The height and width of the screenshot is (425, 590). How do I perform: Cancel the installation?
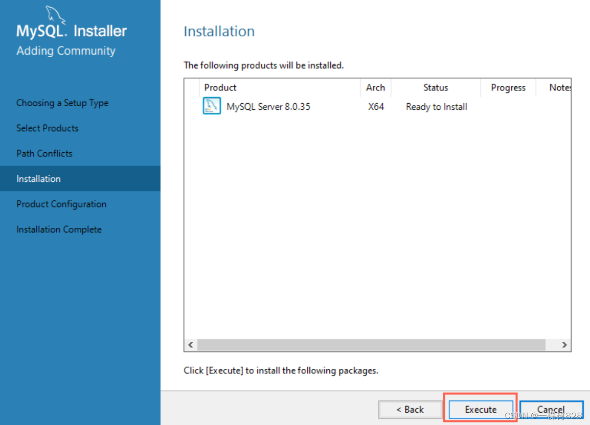(551, 409)
